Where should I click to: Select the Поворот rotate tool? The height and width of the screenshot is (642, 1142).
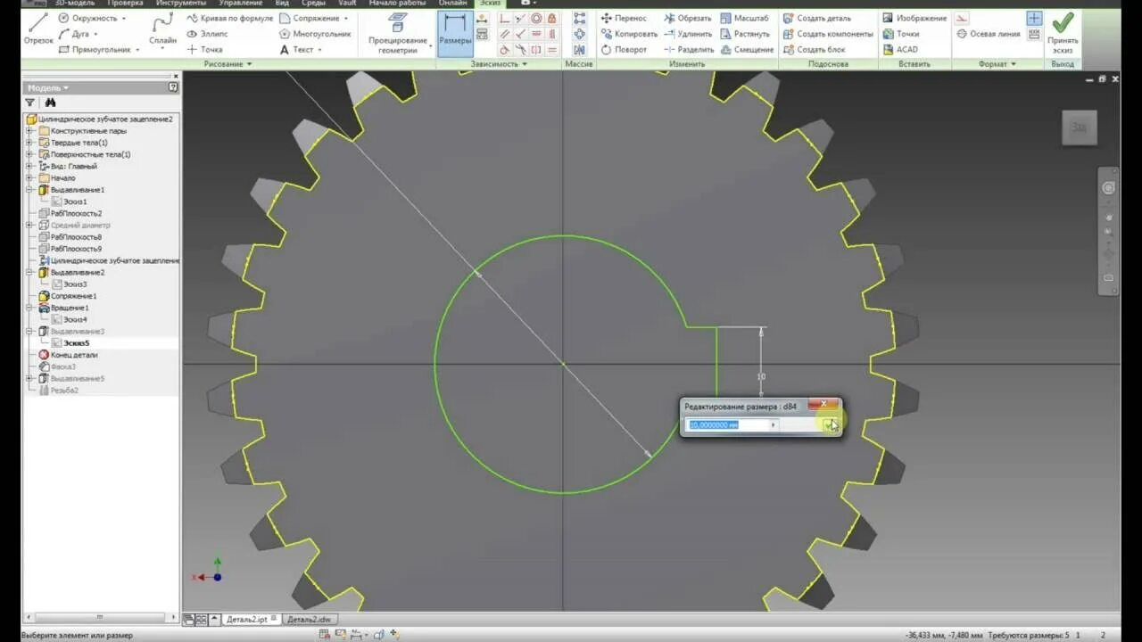(x=623, y=50)
